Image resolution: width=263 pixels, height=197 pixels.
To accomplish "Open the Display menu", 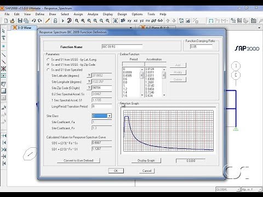I will tap(108, 14).
